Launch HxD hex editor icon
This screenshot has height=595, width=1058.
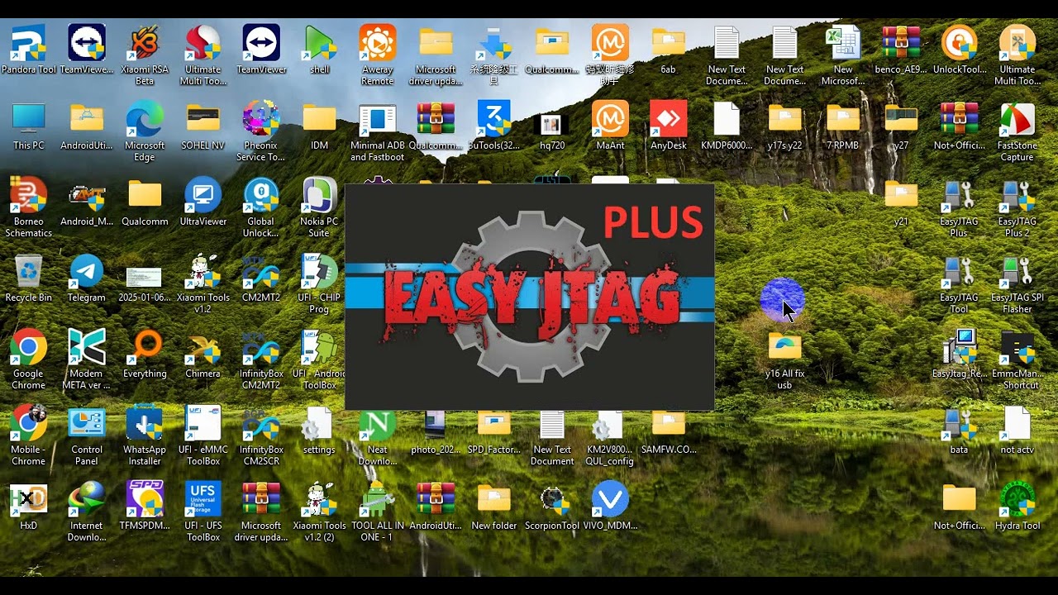(x=28, y=506)
